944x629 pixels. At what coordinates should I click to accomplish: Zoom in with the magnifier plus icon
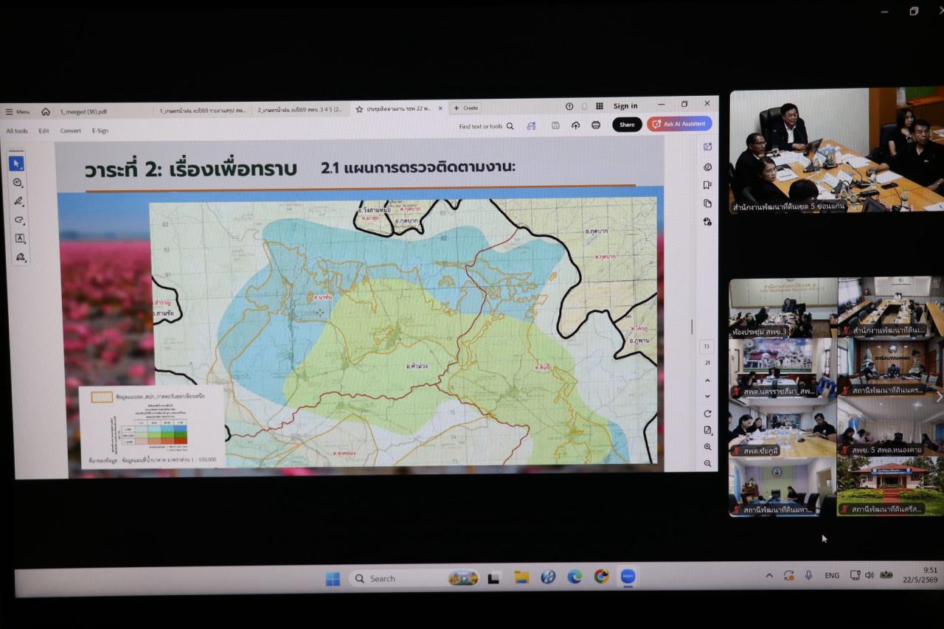[x=708, y=447]
